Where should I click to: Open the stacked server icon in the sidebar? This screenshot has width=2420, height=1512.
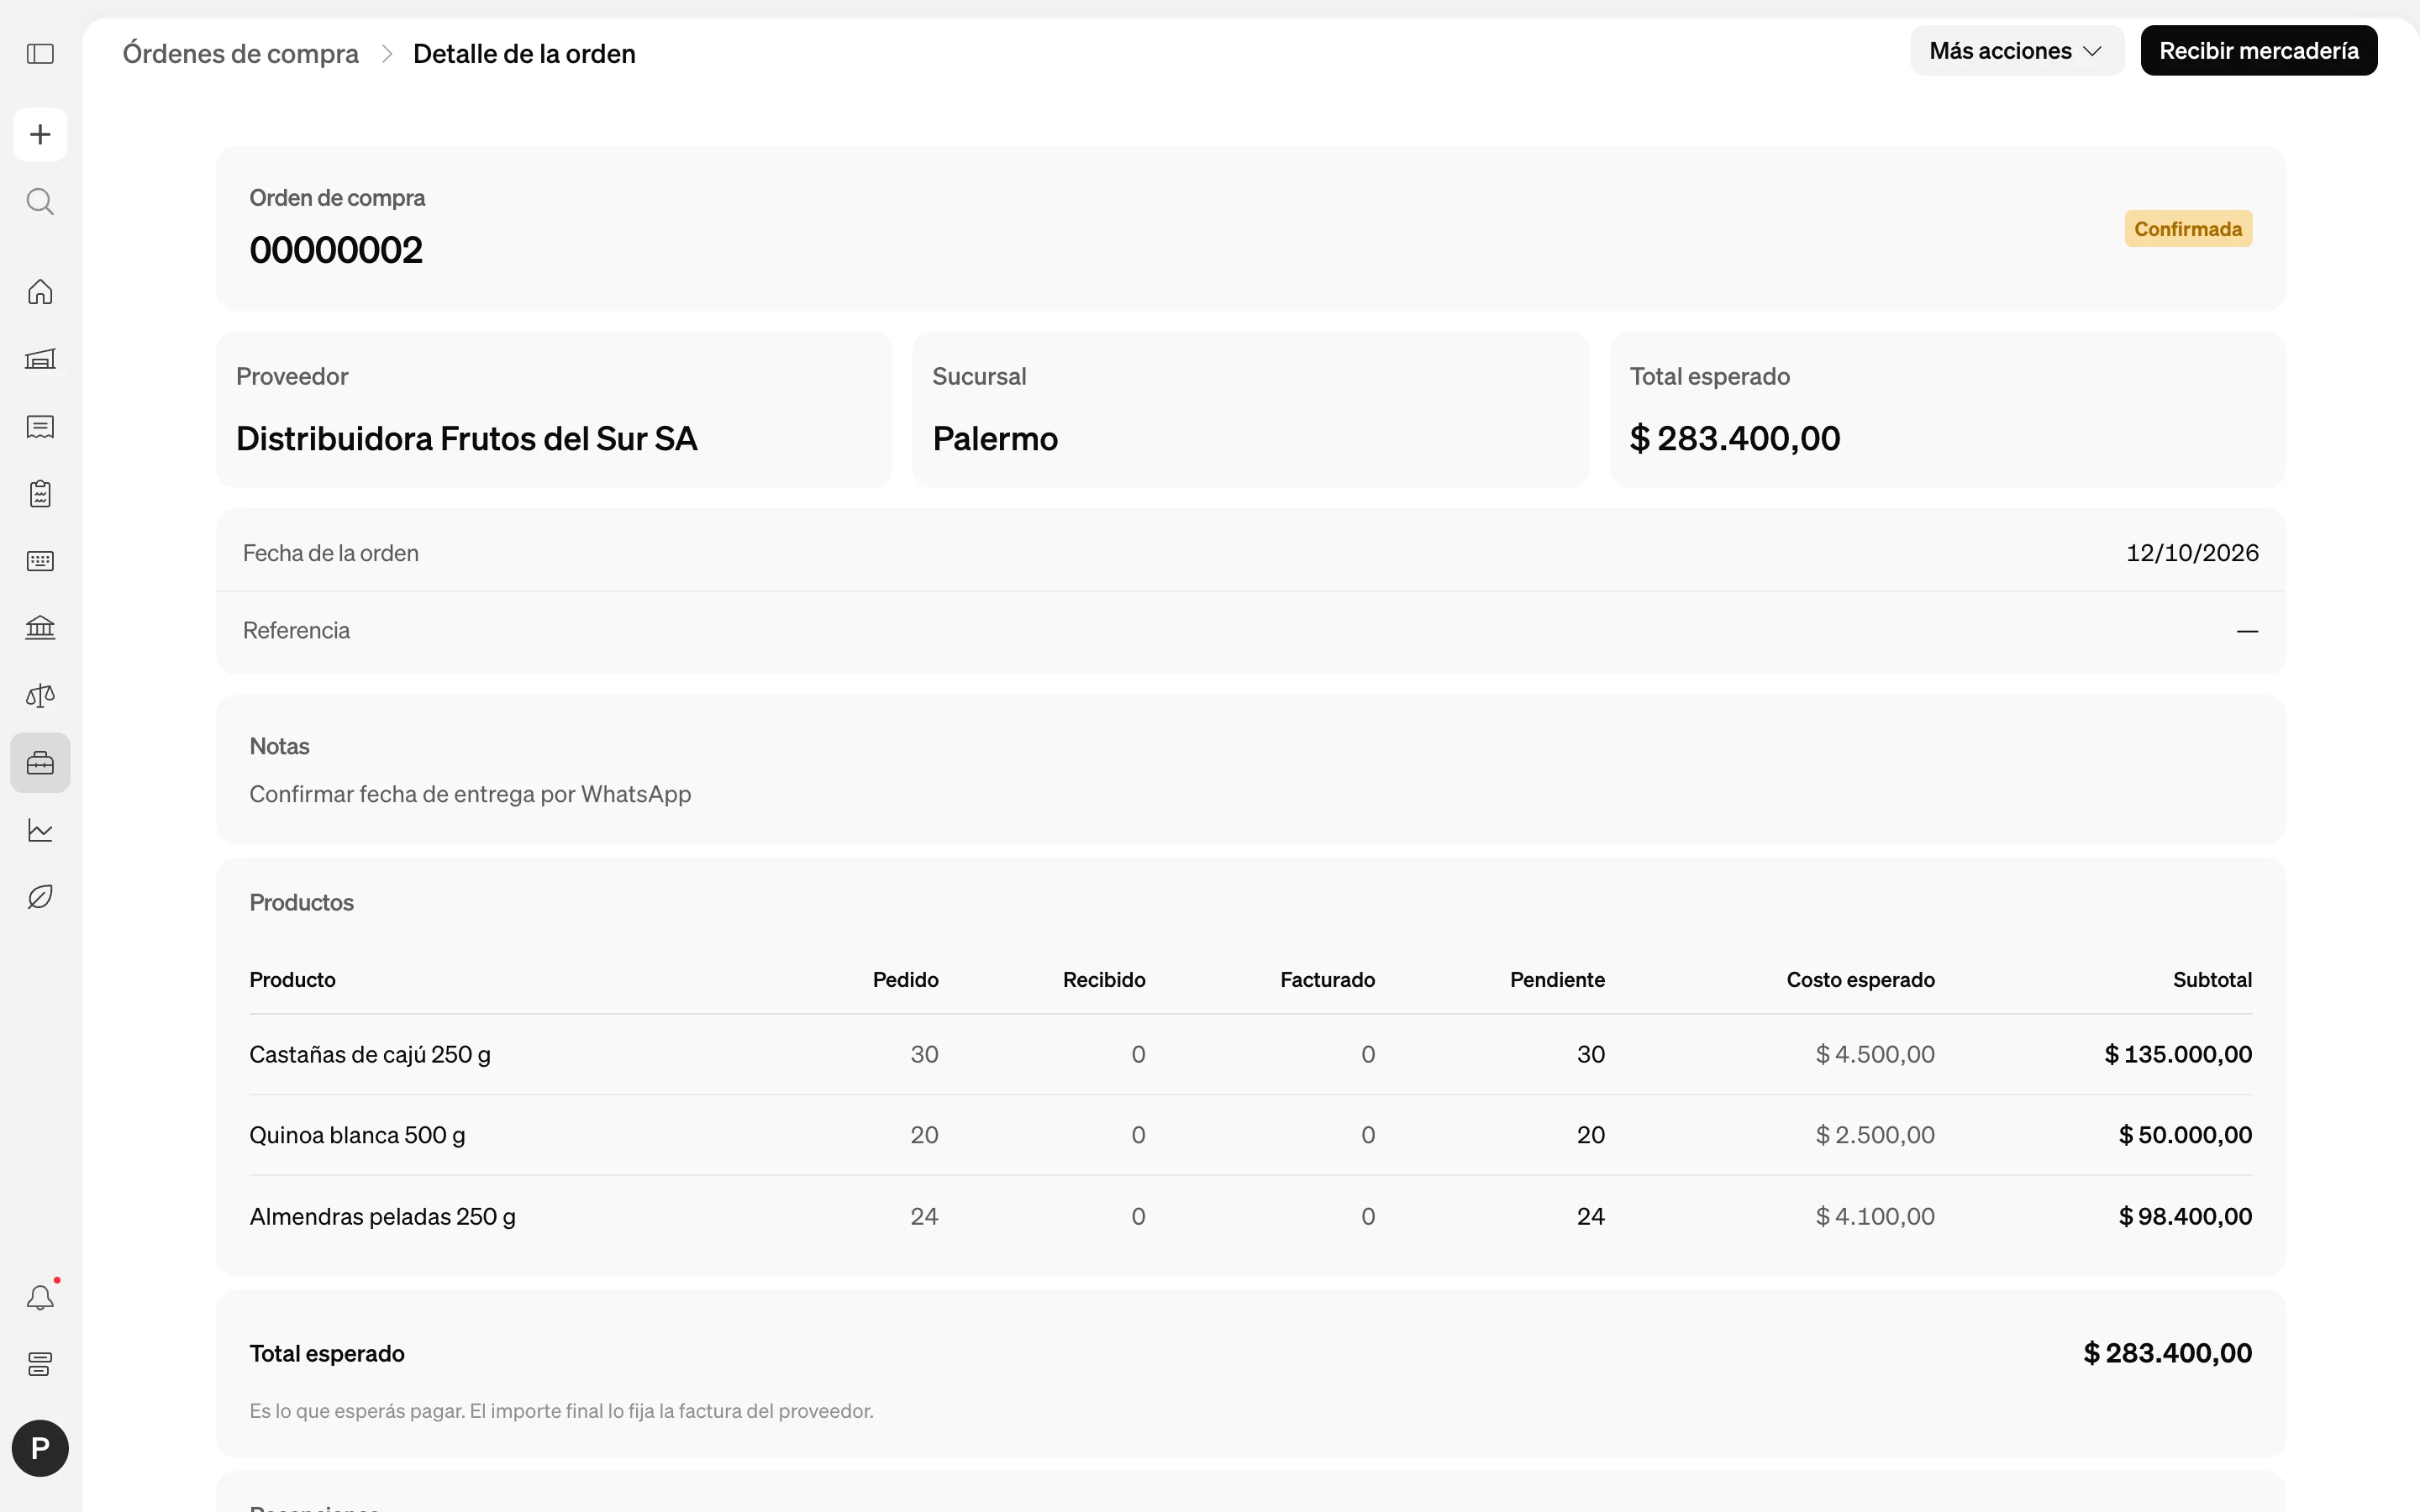[x=40, y=1365]
